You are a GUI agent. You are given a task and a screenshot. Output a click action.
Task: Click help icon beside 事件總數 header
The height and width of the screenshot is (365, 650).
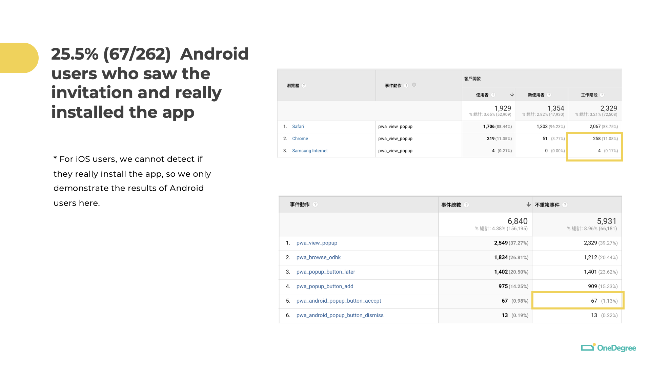click(x=466, y=205)
